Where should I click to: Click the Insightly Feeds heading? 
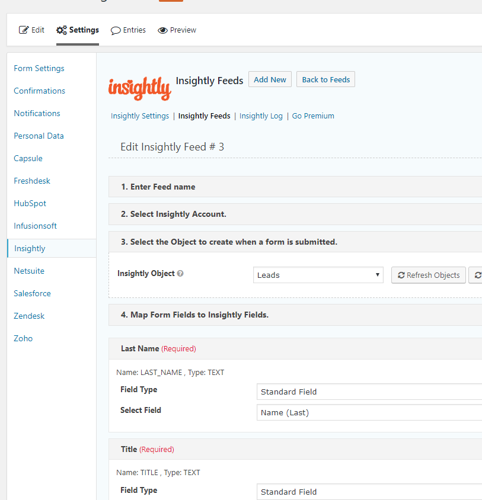click(x=209, y=81)
